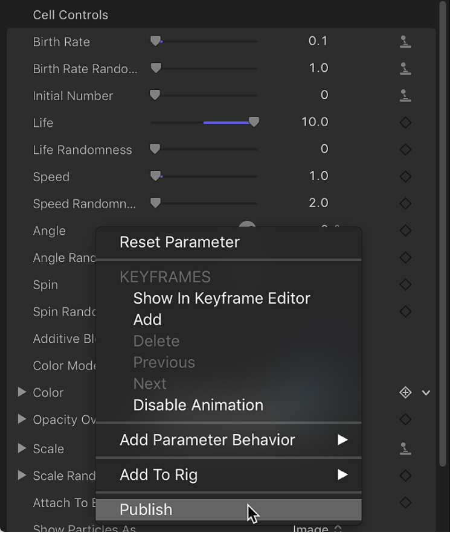Toggle a keyframe on the Spin parameter
450x533 pixels.
coord(405,284)
